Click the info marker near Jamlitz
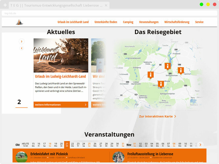This screenshot has width=219, height=164. [x=181, y=70]
